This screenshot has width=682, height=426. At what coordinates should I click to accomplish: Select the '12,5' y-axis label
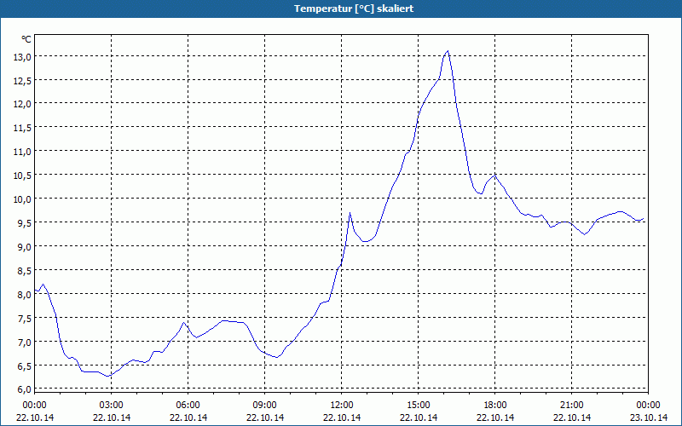pyautogui.click(x=23, y=80)
